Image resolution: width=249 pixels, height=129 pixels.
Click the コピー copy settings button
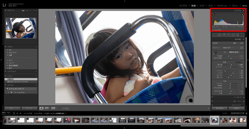(x=12, y=108)
